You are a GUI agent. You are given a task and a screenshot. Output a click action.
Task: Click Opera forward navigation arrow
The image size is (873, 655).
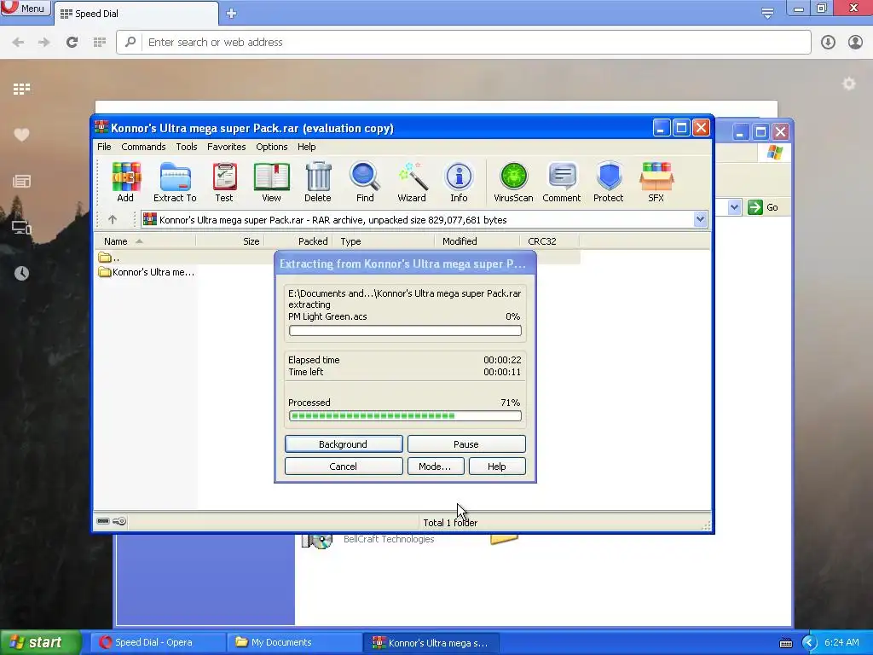tap(44, 43)
